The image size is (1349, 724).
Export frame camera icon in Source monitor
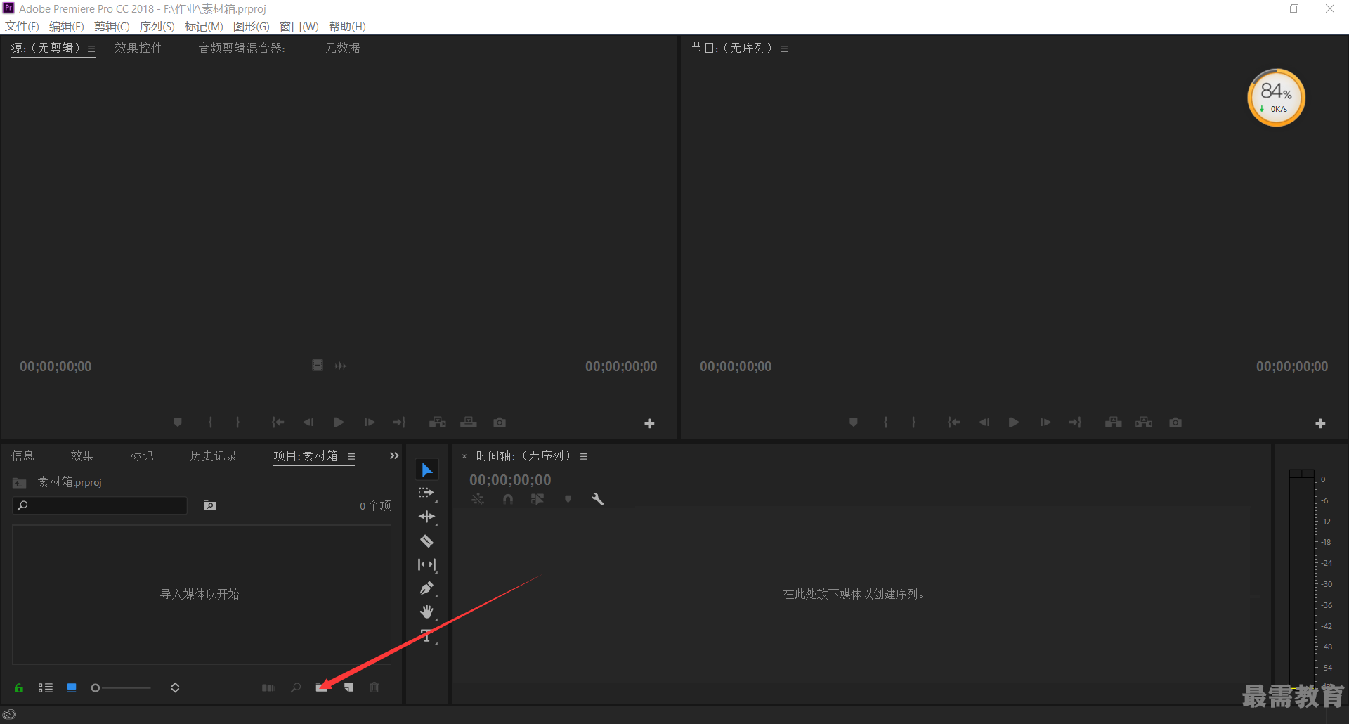pos(500,422)
